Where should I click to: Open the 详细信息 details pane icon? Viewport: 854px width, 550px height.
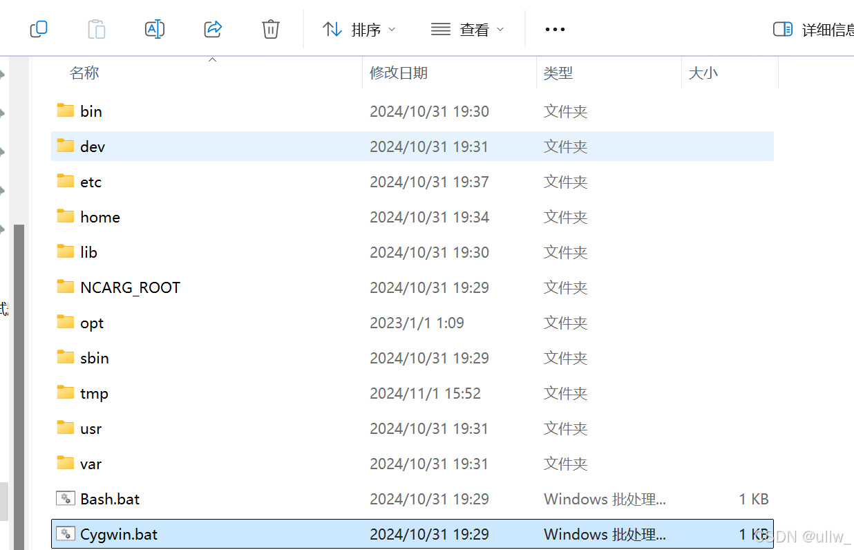click(783, 28)
